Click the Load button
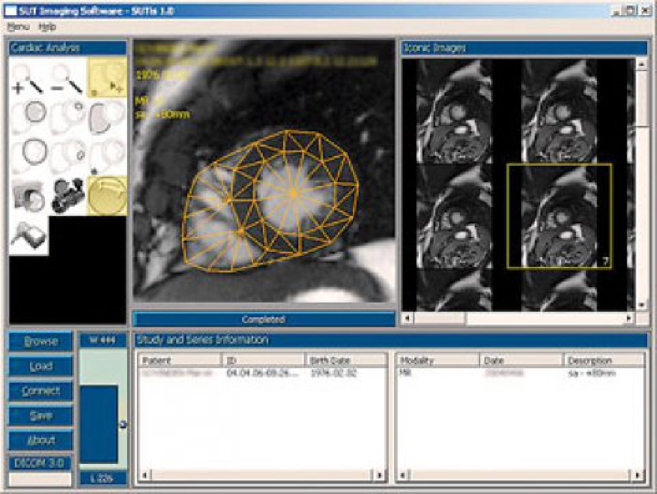 point(41,367)
